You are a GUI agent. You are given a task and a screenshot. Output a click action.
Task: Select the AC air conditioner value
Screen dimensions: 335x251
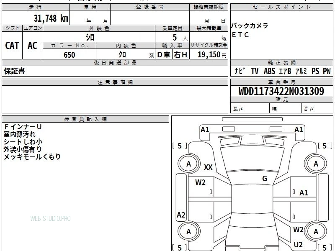tap(32, 46)
